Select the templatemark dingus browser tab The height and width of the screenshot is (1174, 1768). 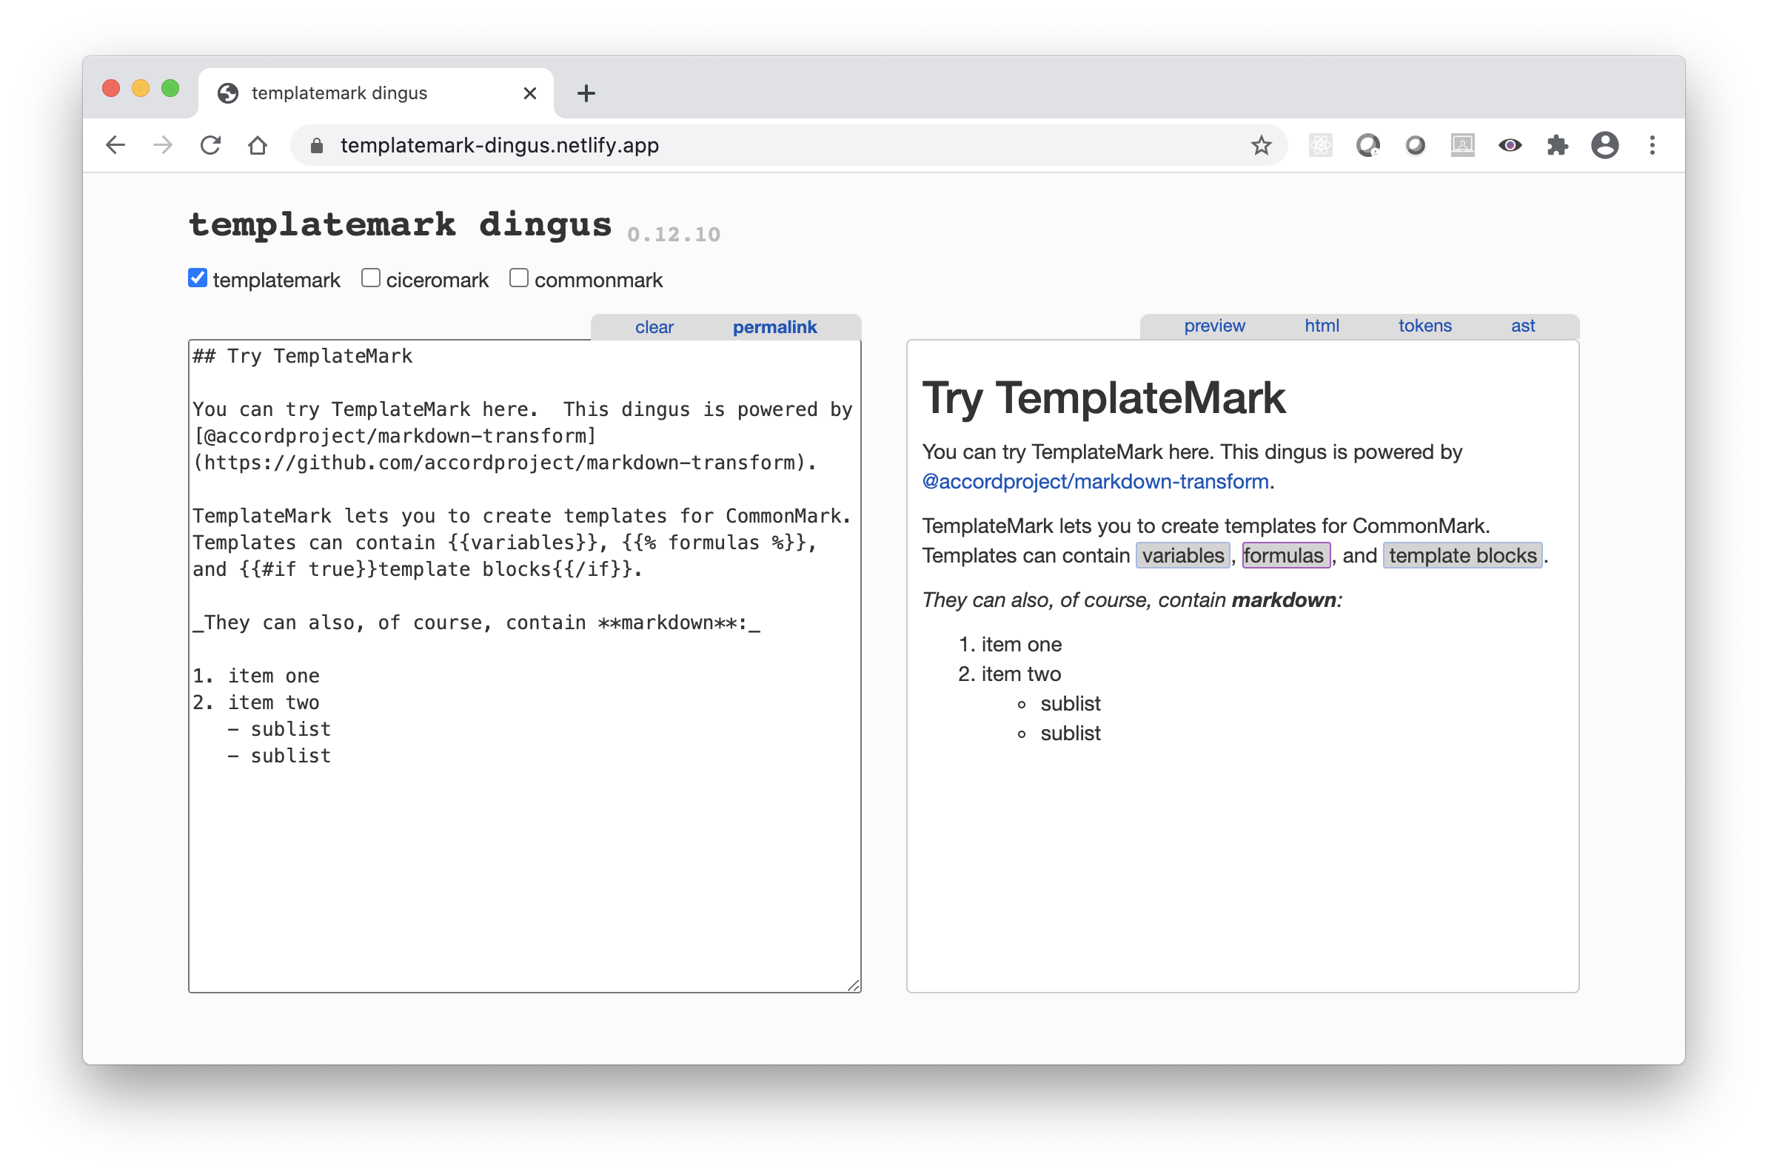click(x=376, y=93)
